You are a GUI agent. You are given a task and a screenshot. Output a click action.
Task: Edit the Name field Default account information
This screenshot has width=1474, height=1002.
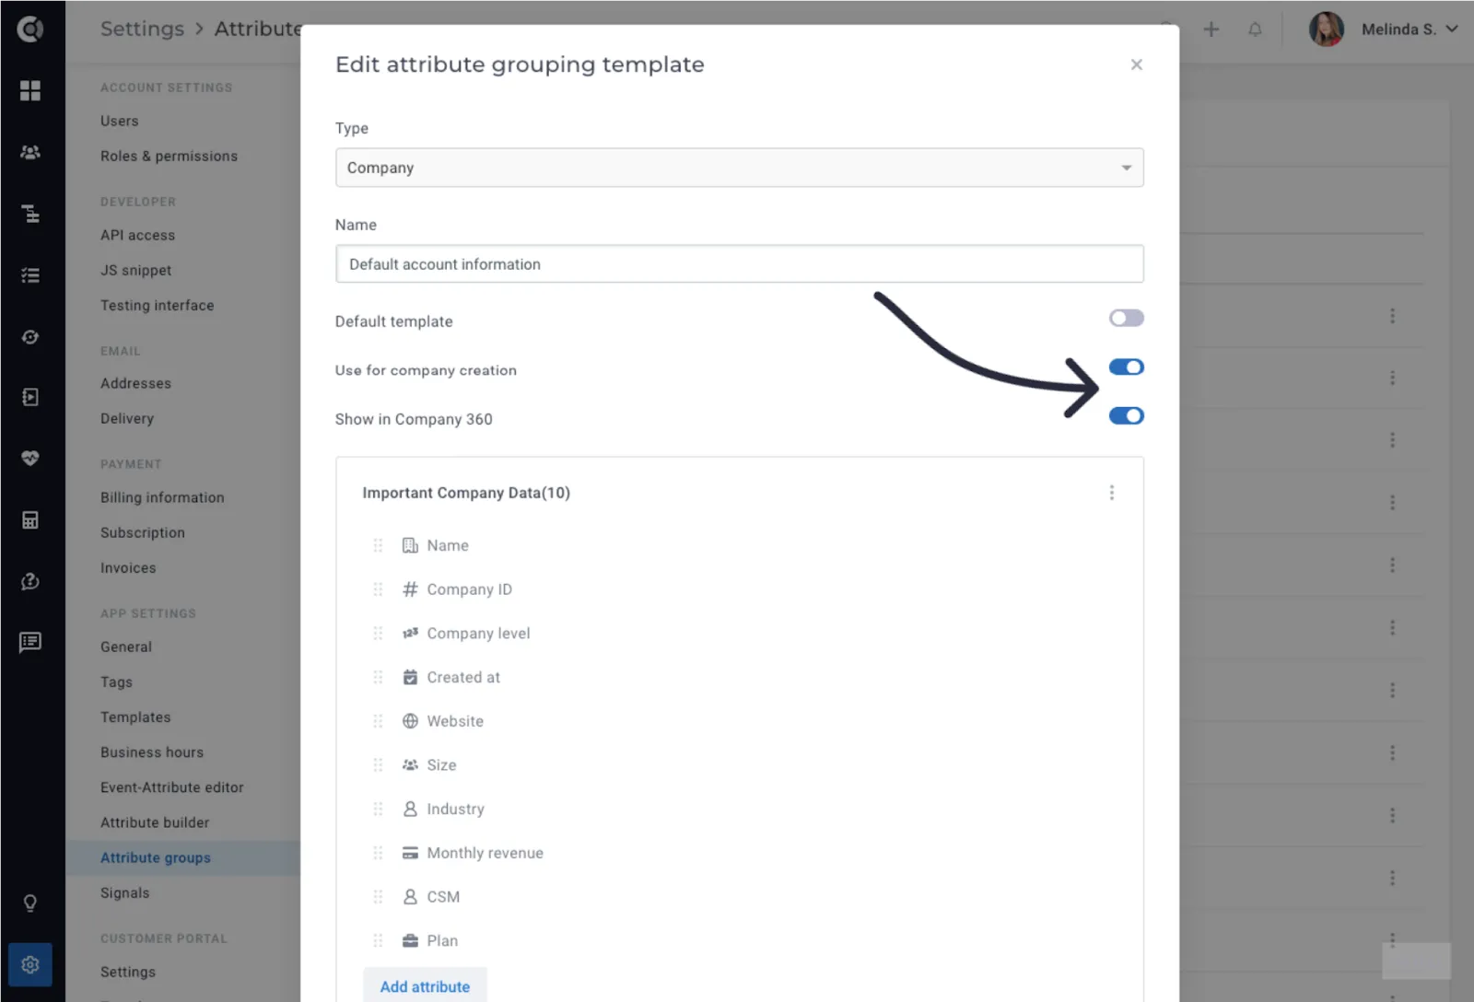click(739, 263)
